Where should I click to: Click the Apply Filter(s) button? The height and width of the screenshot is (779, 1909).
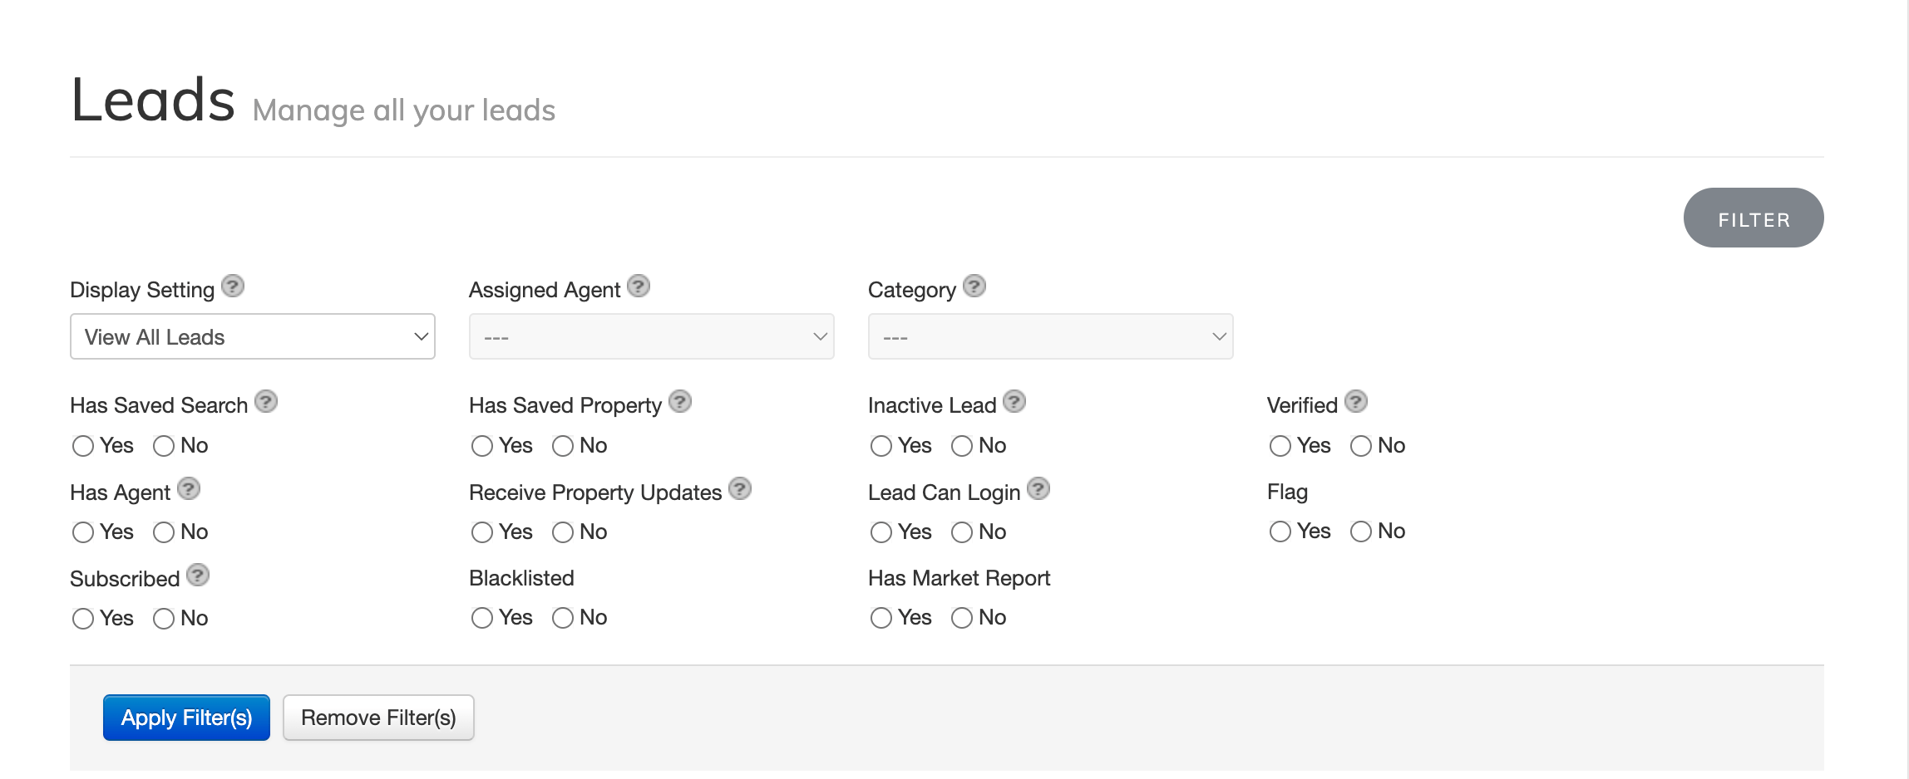(186, 718)
